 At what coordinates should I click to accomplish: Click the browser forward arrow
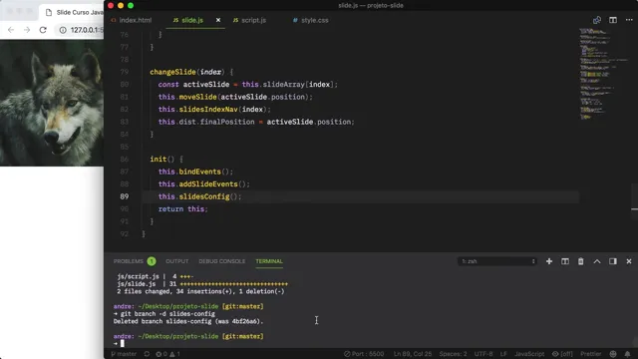pos(27,30)
